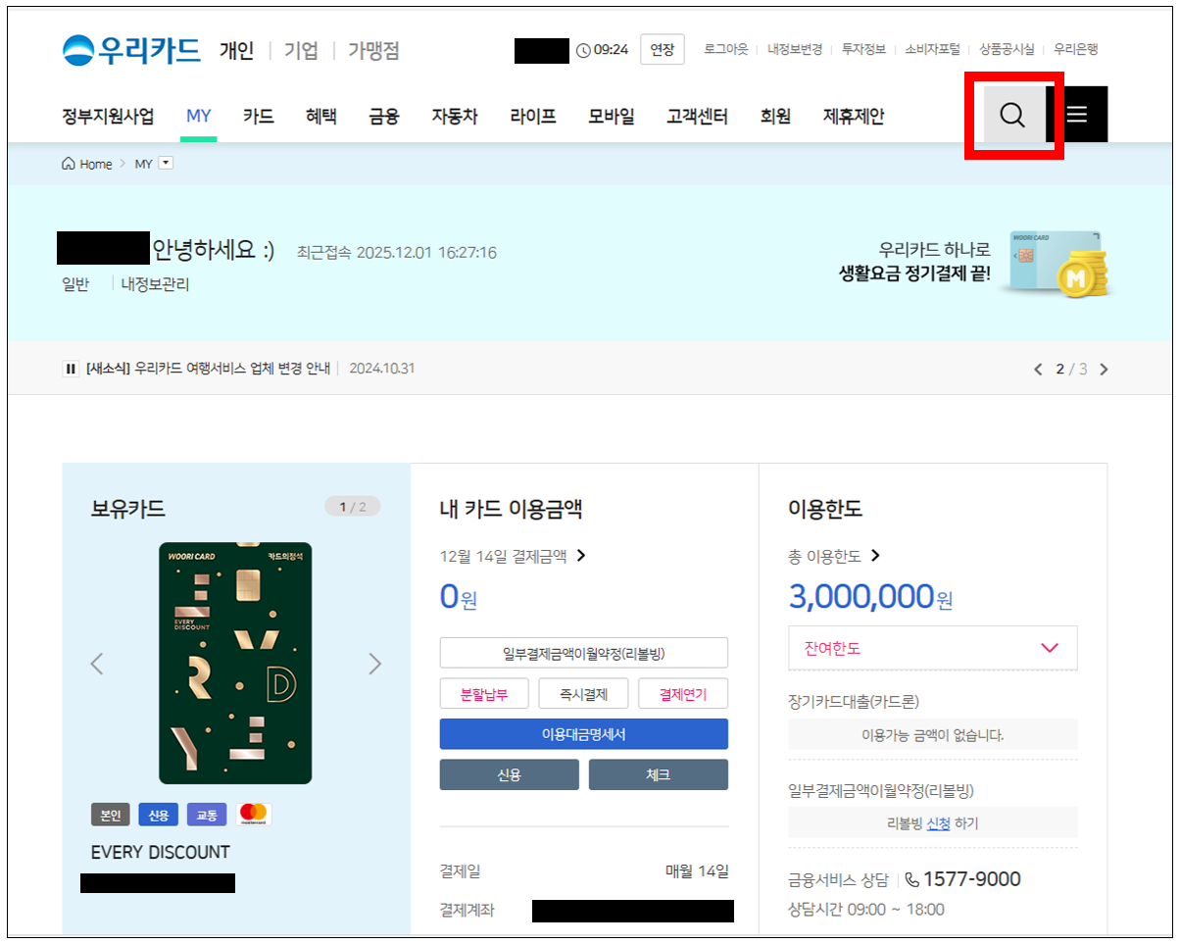Open the search magnifier icon

click(x=1012, y=115)
